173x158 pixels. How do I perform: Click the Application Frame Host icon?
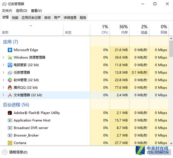[x=10, y=120]
